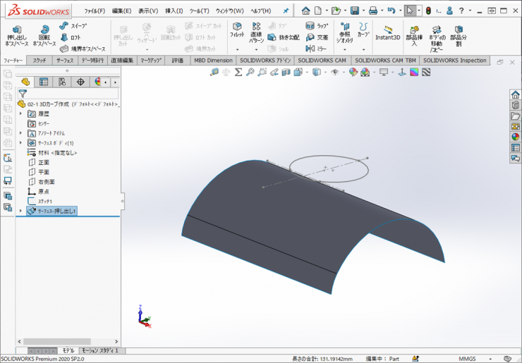This screenshot has width=522, height=363.
Task: Expand the サーフェス-押し出し1 feature node
Action: 21,211
